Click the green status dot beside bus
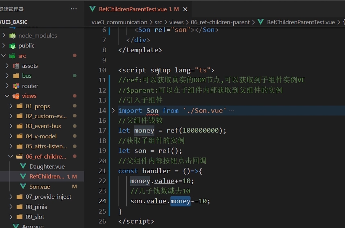 pyautogui.click(x=75, y=76)
